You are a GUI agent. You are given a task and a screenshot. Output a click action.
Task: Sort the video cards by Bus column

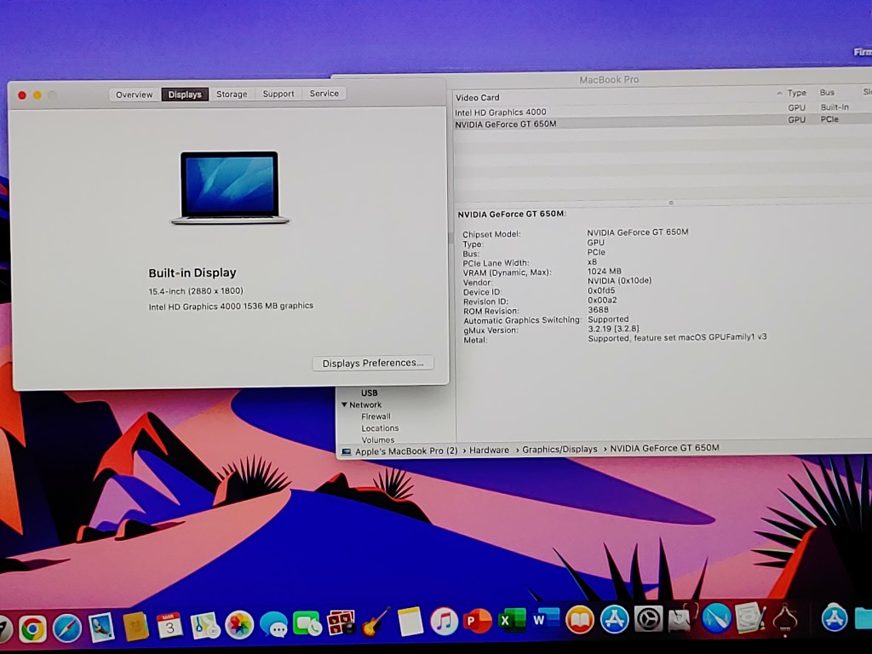point(827,92)
